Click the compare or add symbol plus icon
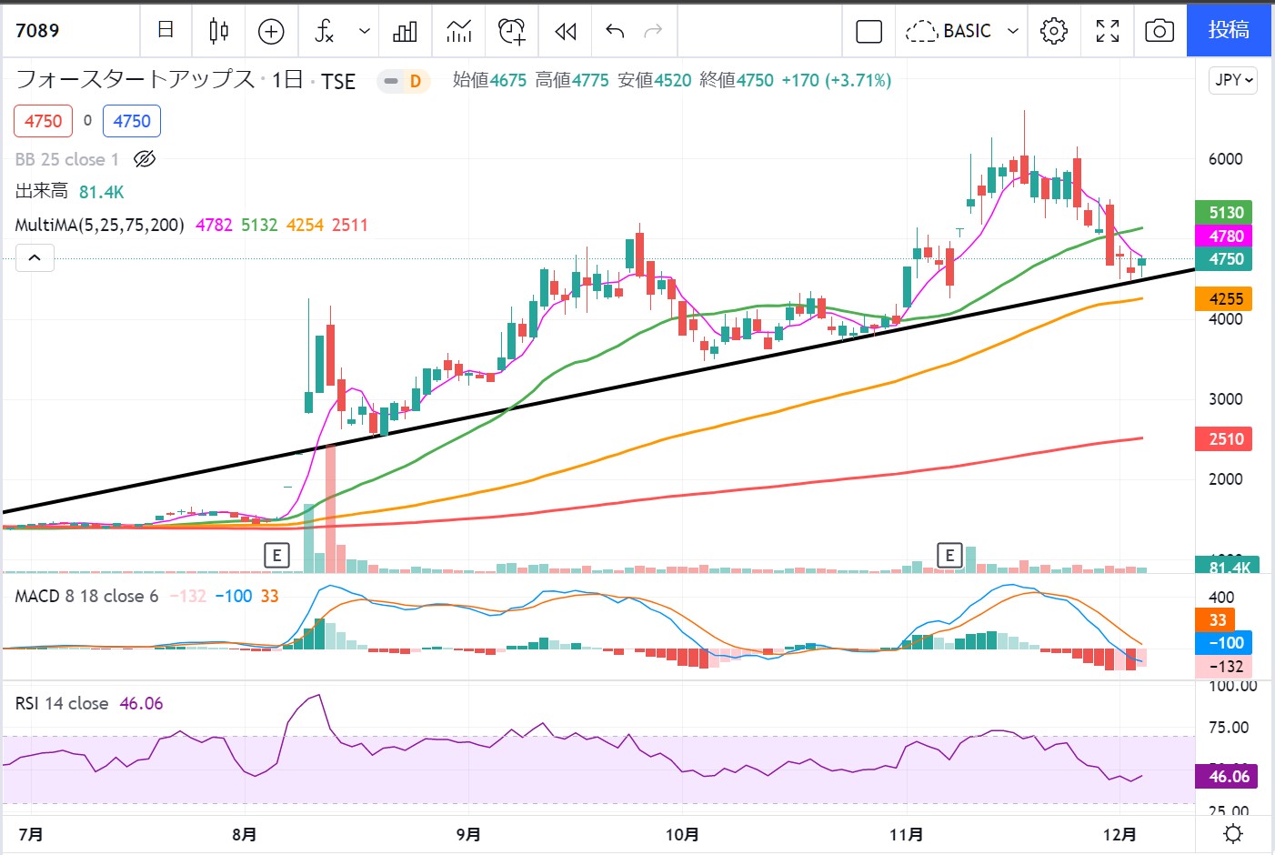Image resolution: width=1275 pixels, height=855 pixels. [x=271, y=31]
